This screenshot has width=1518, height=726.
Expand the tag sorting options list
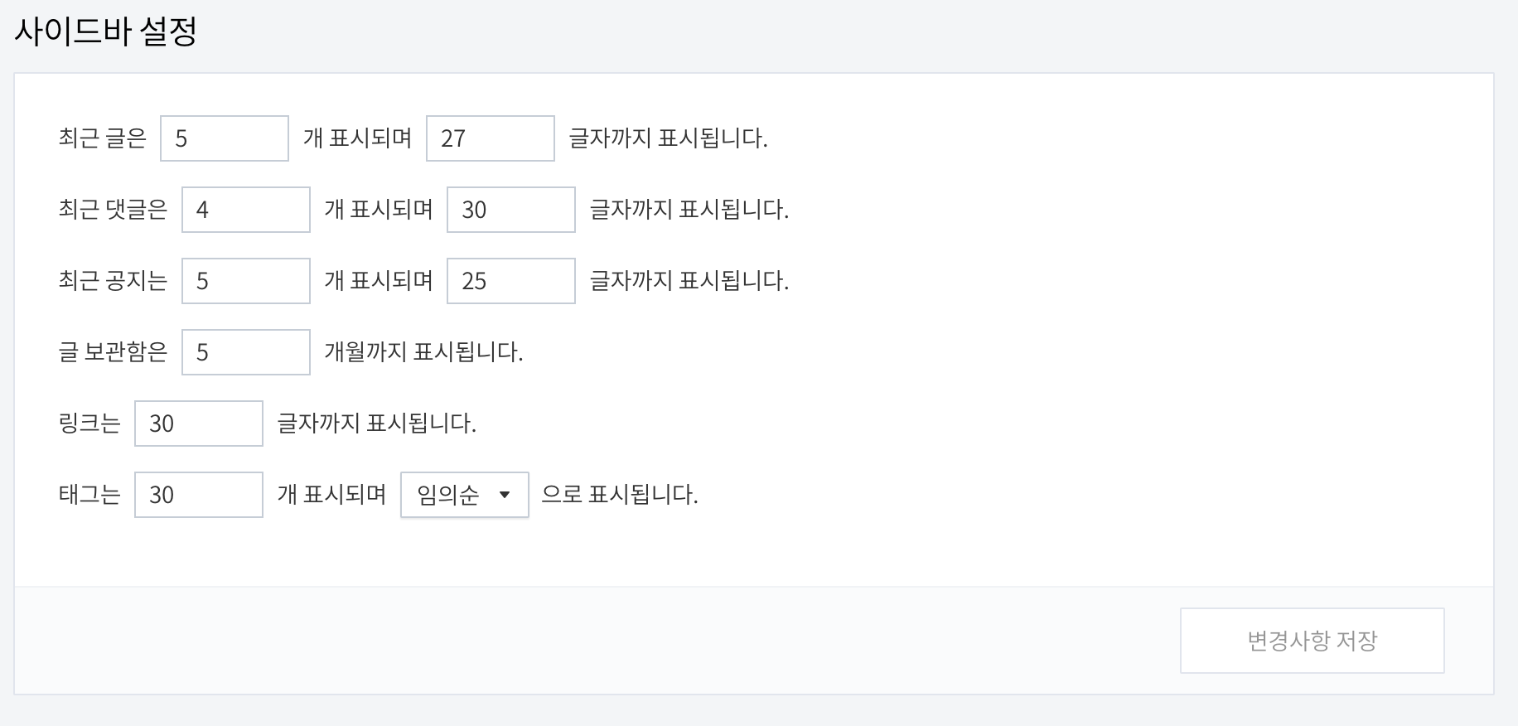pyautogui.click(x=463, y=494)
